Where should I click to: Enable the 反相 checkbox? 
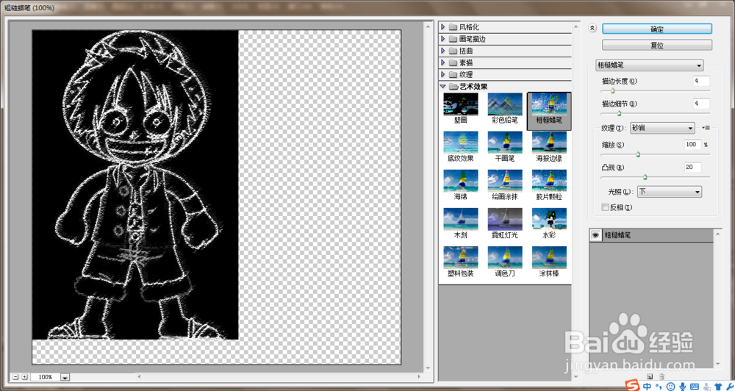pos(605,207)
